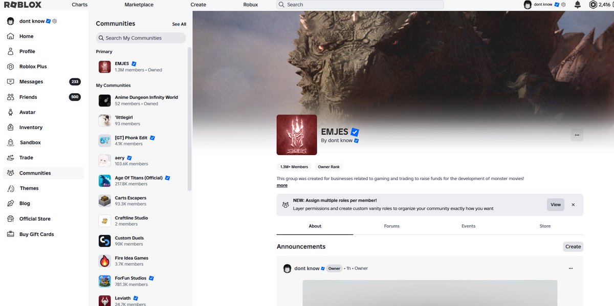Click the Roblox Plus sidebar icon
614x306 pixels.
point(10,67)
